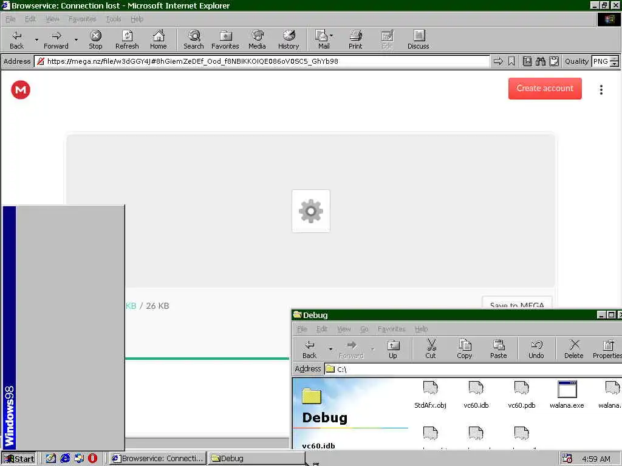Launch Opera from the quick launch bar
The image size is (622, 466).
point(92,458)
